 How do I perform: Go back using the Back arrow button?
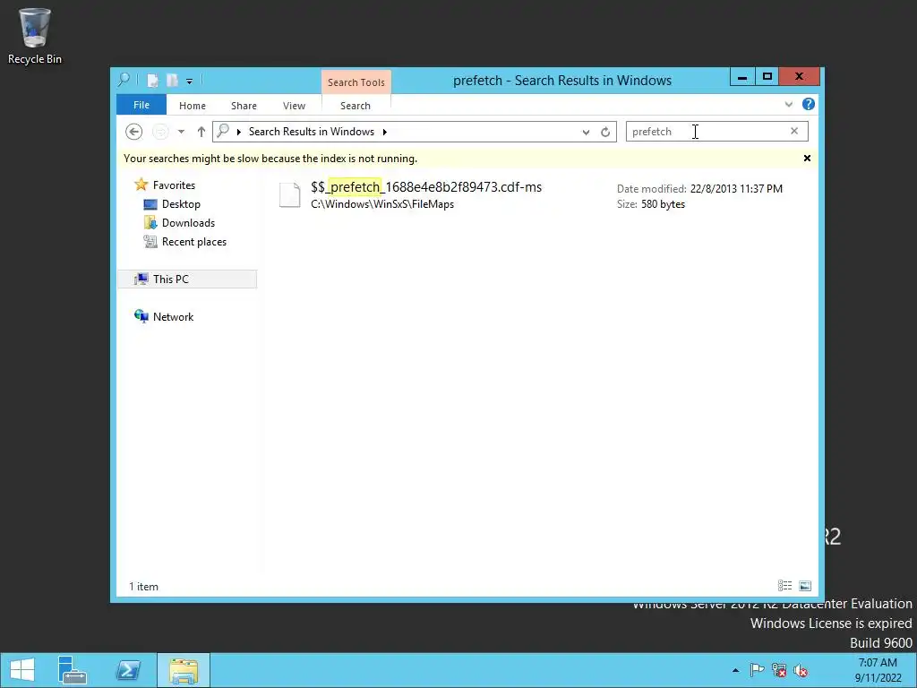tap(134, 132)
